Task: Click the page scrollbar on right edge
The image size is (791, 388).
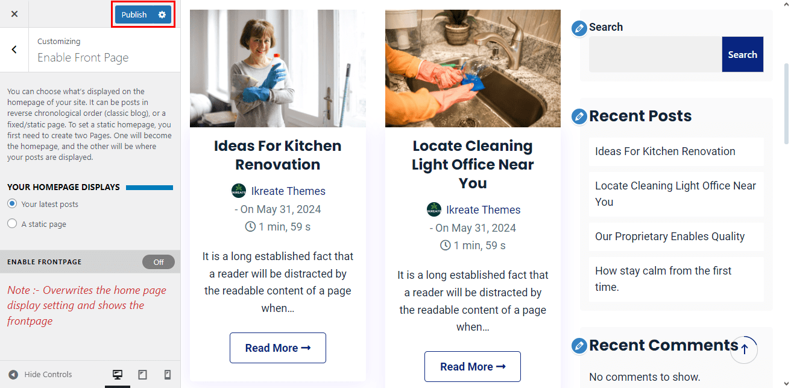Action: [786, 103]
